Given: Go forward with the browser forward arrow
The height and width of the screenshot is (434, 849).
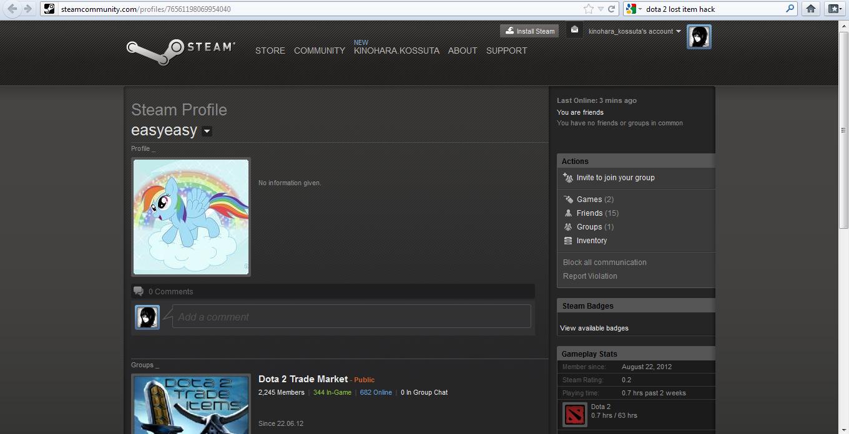Looking at the screenshot, I should tap(27, 9).
